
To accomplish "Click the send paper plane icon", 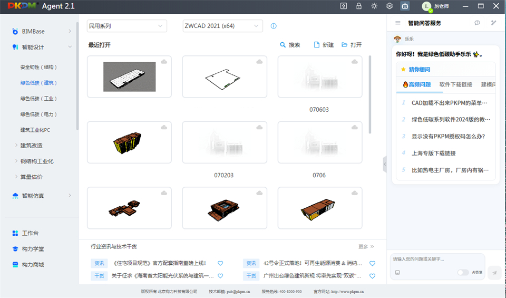I will (x=494, y=273).
